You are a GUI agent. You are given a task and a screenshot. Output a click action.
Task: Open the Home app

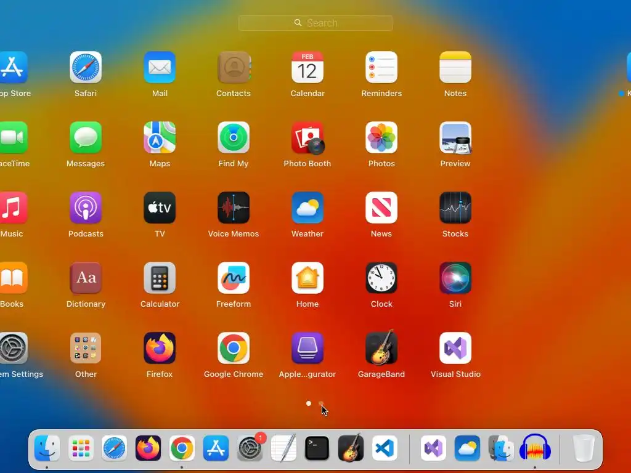coord(307,278)
